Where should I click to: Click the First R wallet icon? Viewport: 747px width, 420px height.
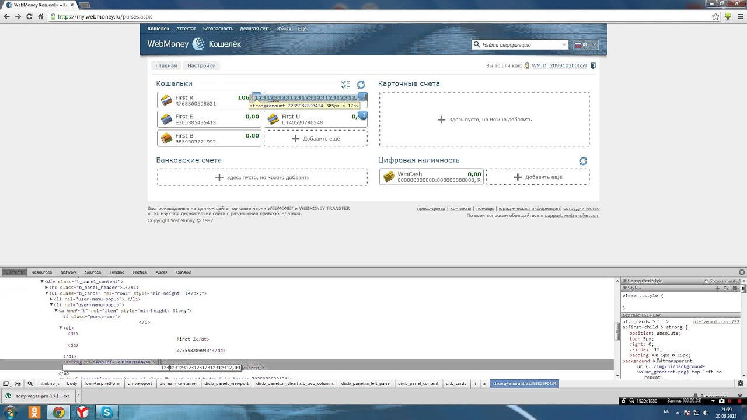pos(166,100)
